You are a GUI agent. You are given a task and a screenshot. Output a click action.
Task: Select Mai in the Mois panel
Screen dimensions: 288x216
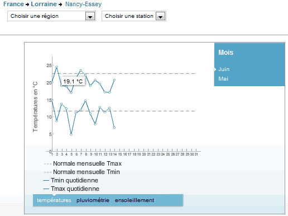click(x=223, y=79)
